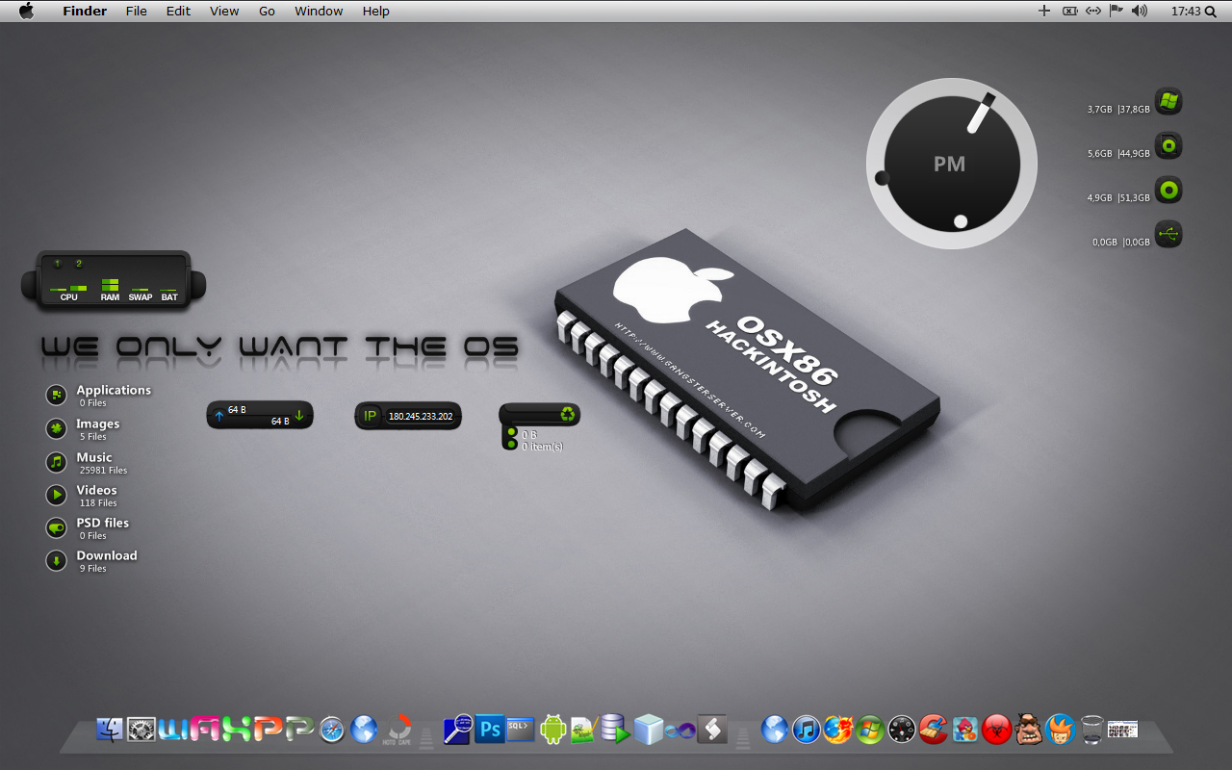
Task: Open the Window menu
Action: (319, 11)
